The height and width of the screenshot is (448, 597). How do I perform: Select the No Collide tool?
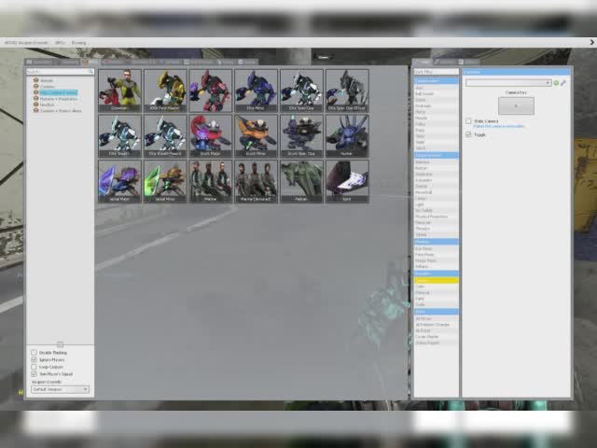(x=437, y=210)
